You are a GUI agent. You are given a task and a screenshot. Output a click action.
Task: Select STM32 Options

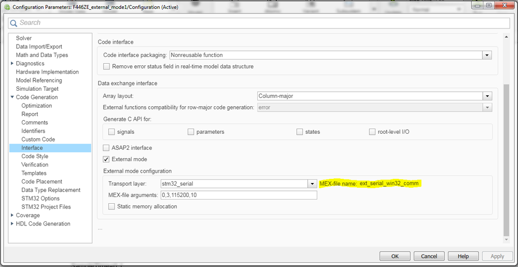[40, 198]
